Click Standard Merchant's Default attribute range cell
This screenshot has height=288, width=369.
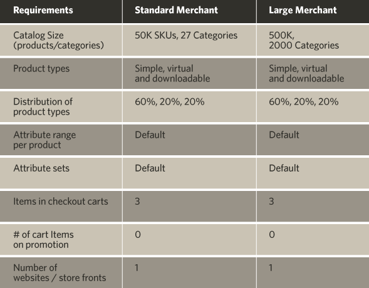[x=150, y=135]
